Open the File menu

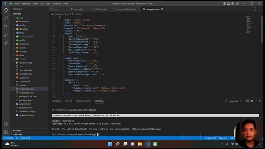tap(10, 4)
